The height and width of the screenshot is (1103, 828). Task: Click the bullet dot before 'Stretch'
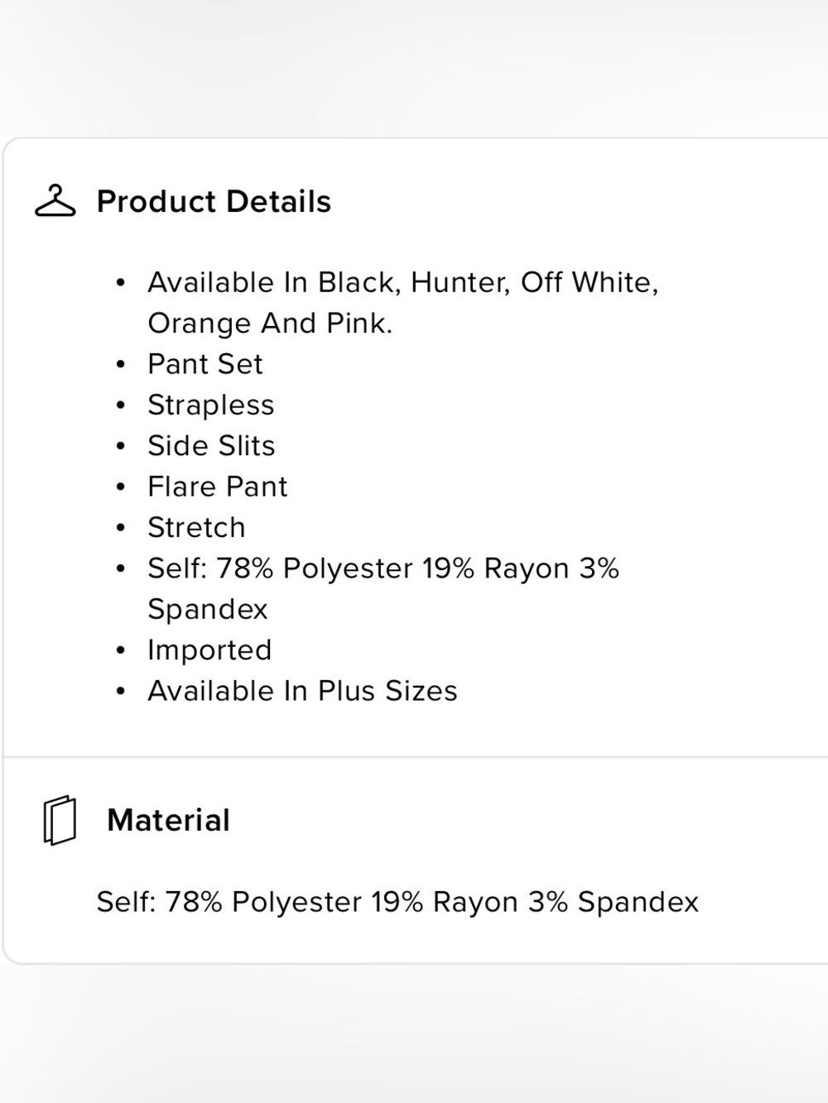[121, 528]
